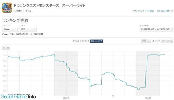
Task: Click the chart reset undo icon
Action: point(4,48)
